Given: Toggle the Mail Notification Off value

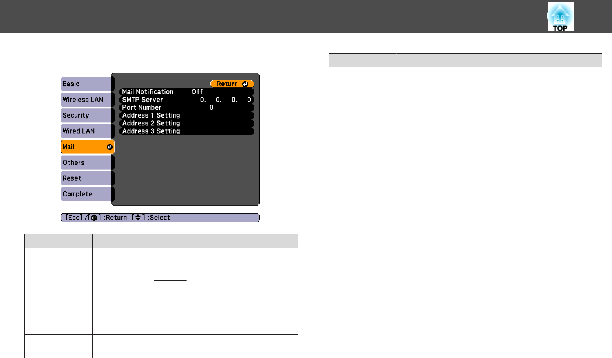Looking at the screenshot, I should (x=197, y=92).
